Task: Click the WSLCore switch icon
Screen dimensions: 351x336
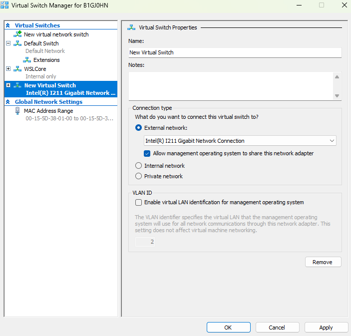Action: (x=17, y=69)
